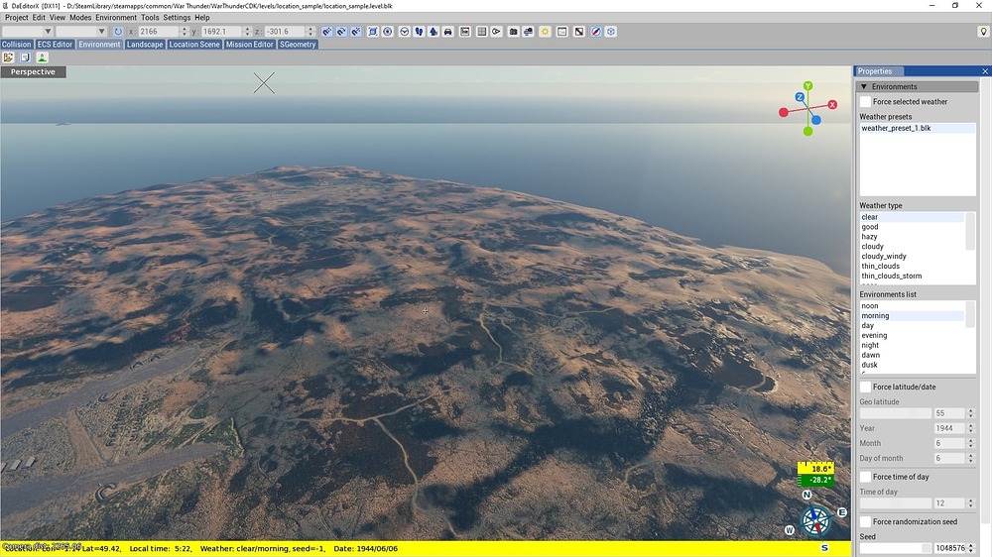Open the first empty dropdown in the toolbar
Screen dimensions: 992x557
click(28, 31)
